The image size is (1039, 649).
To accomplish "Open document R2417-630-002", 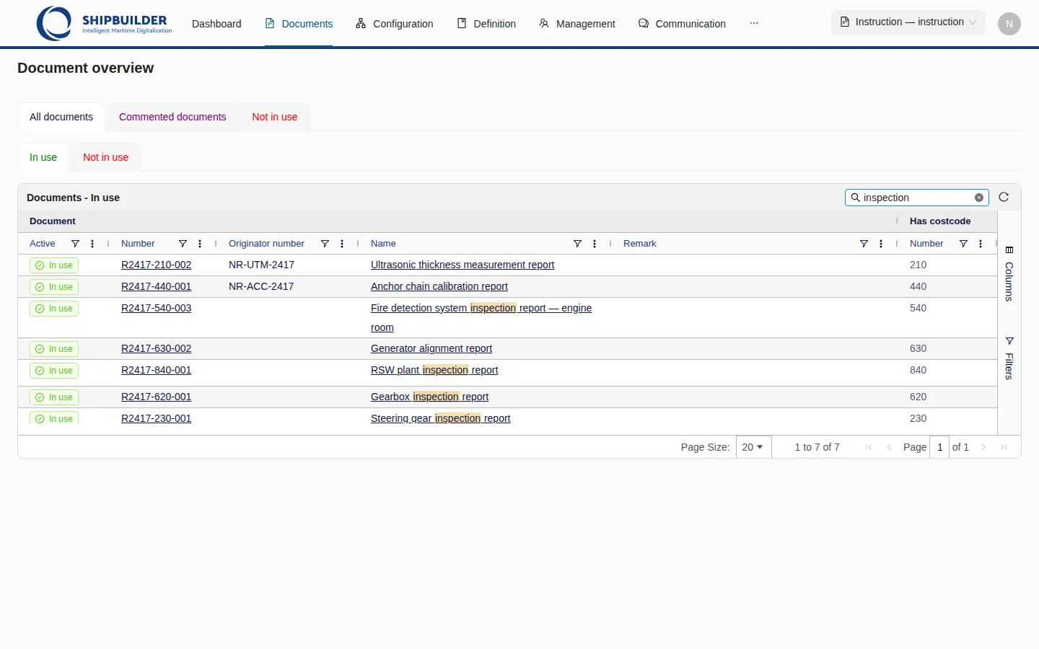I will click(x=157, y=348).
